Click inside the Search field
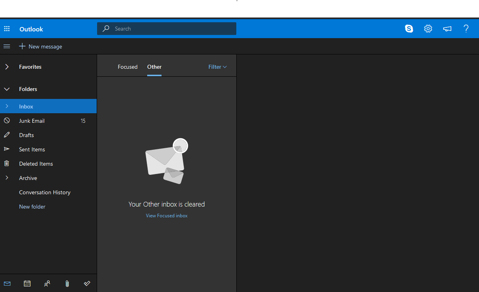The image size is (479, 292). click(x=167, y=29)
